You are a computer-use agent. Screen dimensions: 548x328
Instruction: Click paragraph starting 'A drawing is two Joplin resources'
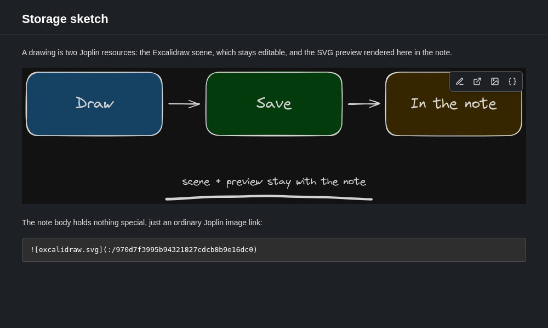point(237,52)
